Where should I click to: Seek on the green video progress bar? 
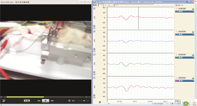[45, 97]
